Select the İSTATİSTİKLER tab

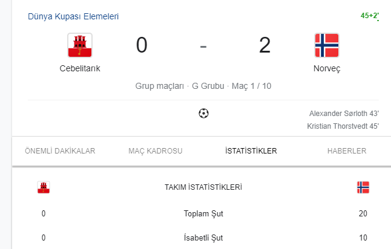[x=251, y=151]
